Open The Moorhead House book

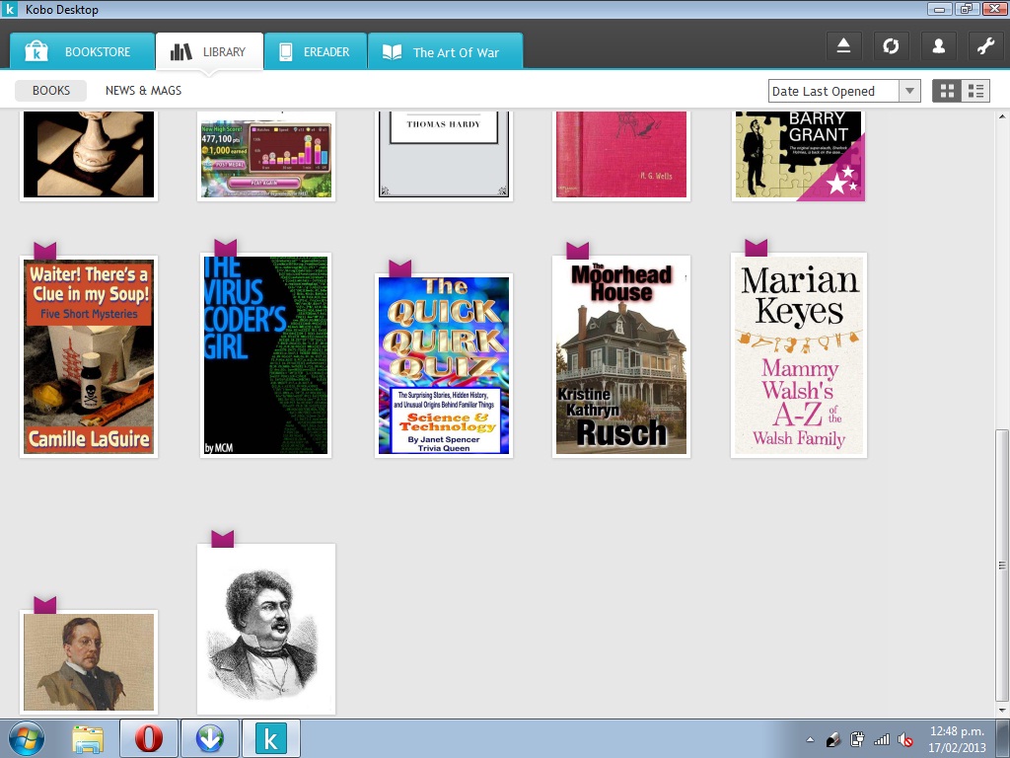(621, 356)
